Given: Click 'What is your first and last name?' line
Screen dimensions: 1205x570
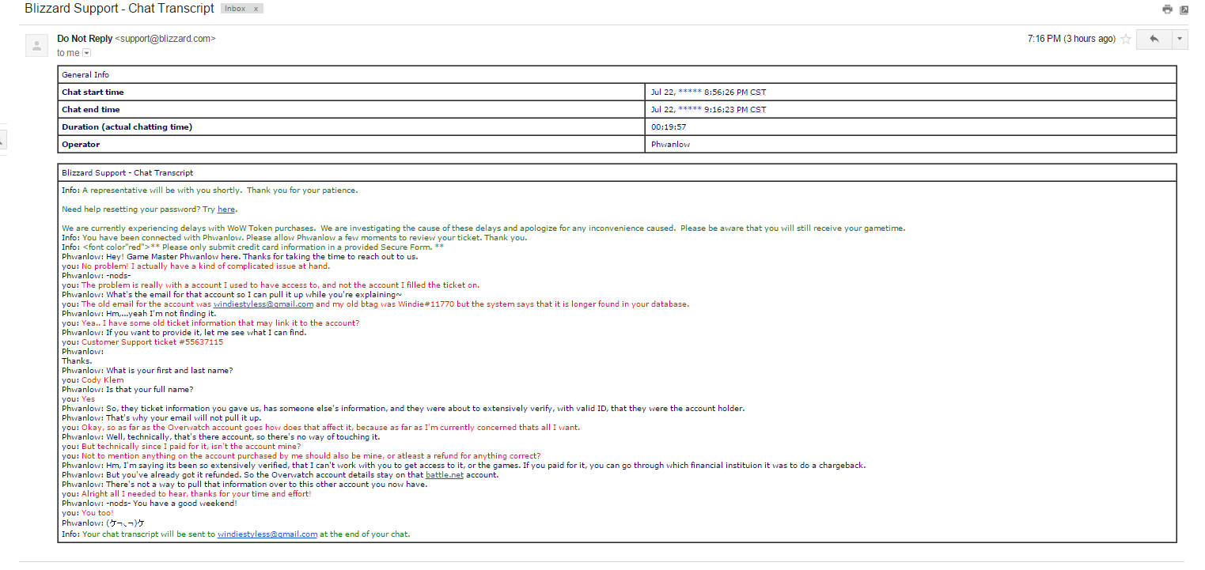Looking at the screenshot, I should [147, 371].
